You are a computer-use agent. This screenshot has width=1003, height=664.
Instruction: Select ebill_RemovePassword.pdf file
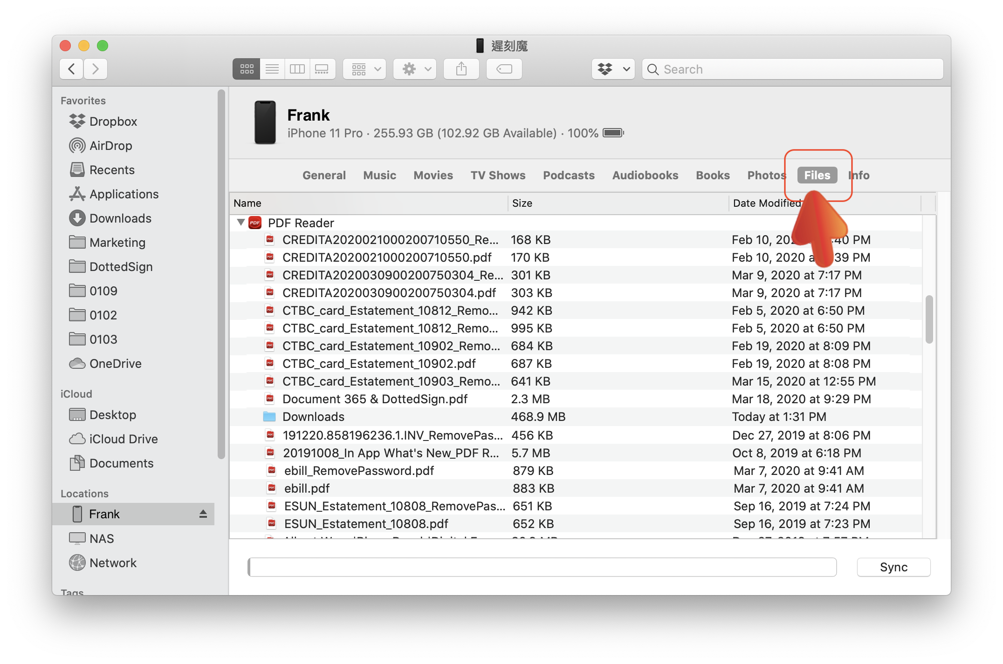point(576,471)
